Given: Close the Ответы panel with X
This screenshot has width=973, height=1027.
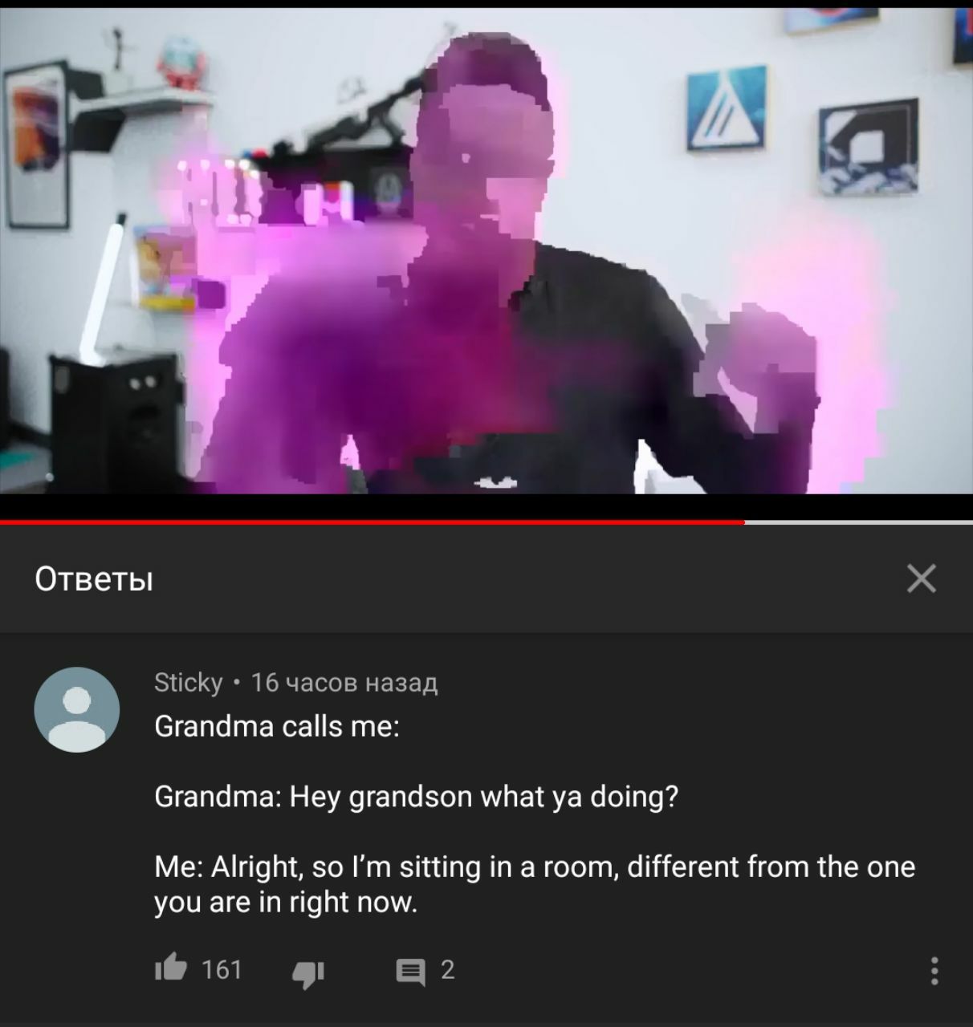Looking at the screenshot, I should point(922,578).
